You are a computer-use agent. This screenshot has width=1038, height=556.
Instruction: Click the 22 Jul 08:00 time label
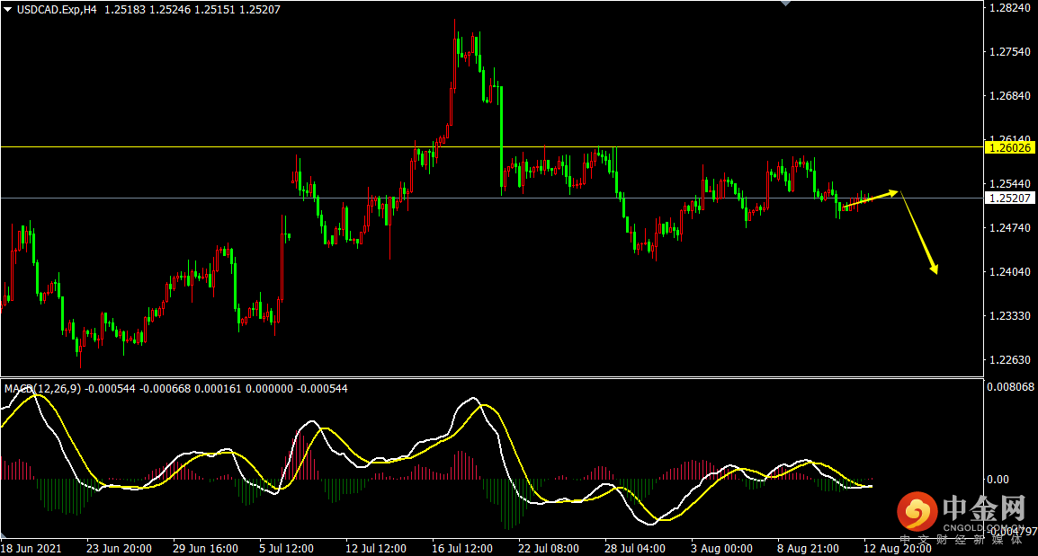(548, 549)
